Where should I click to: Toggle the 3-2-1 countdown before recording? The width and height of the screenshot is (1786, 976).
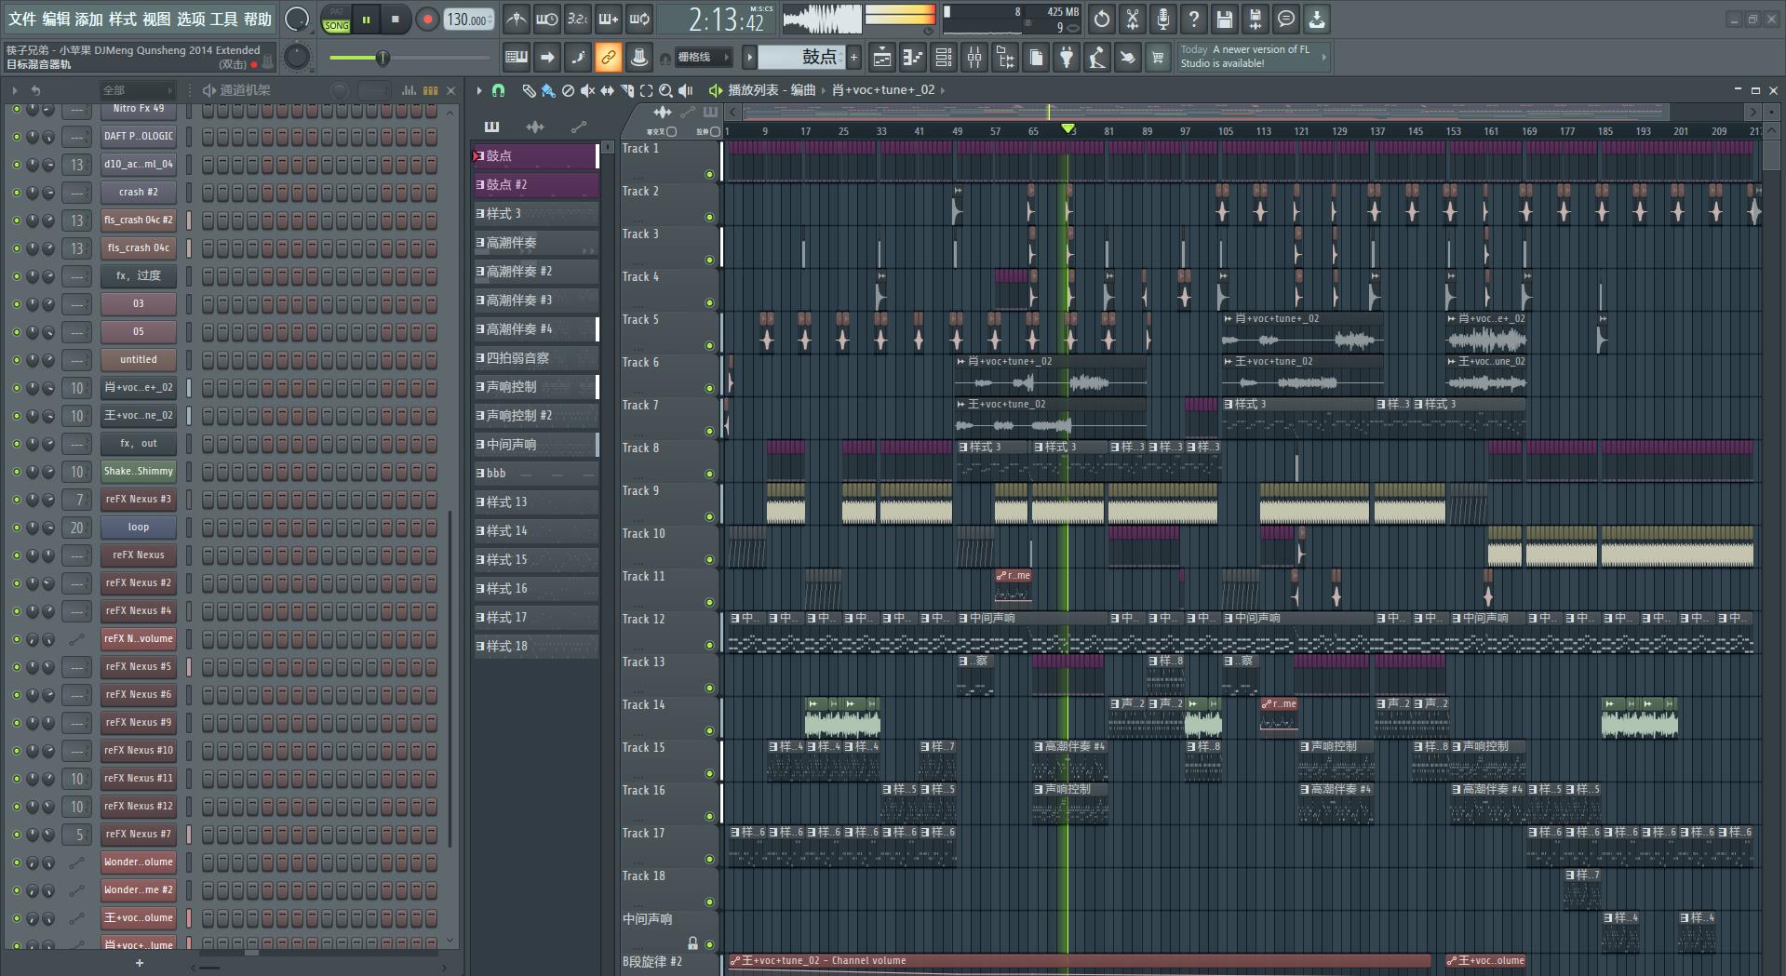578,19
